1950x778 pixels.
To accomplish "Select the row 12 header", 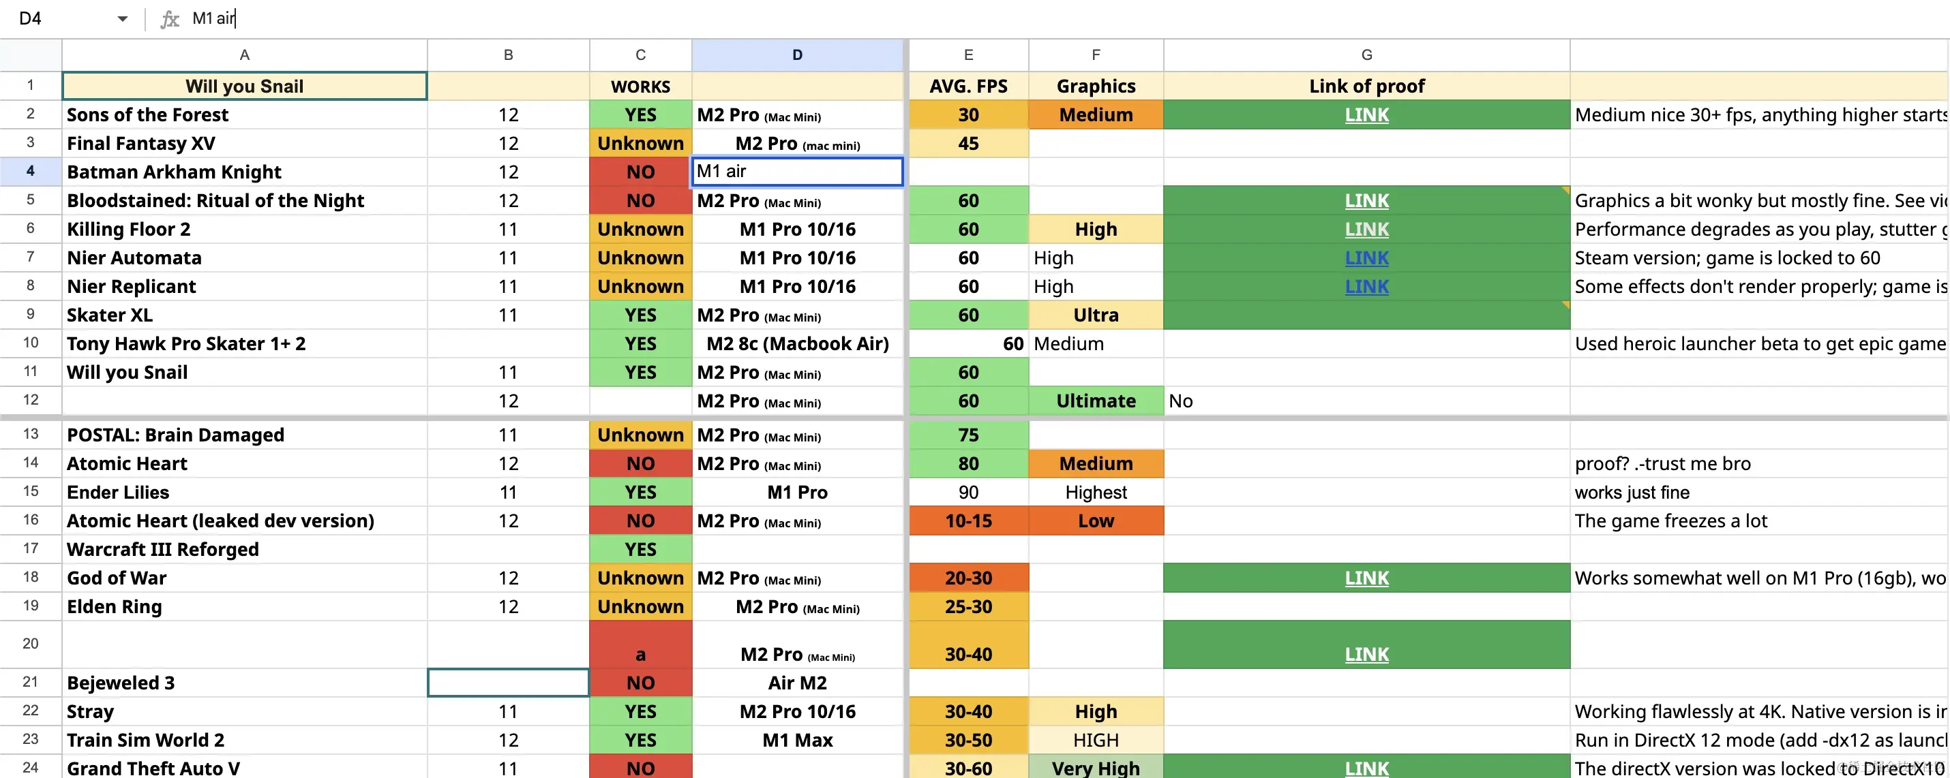I will point(30,400).
